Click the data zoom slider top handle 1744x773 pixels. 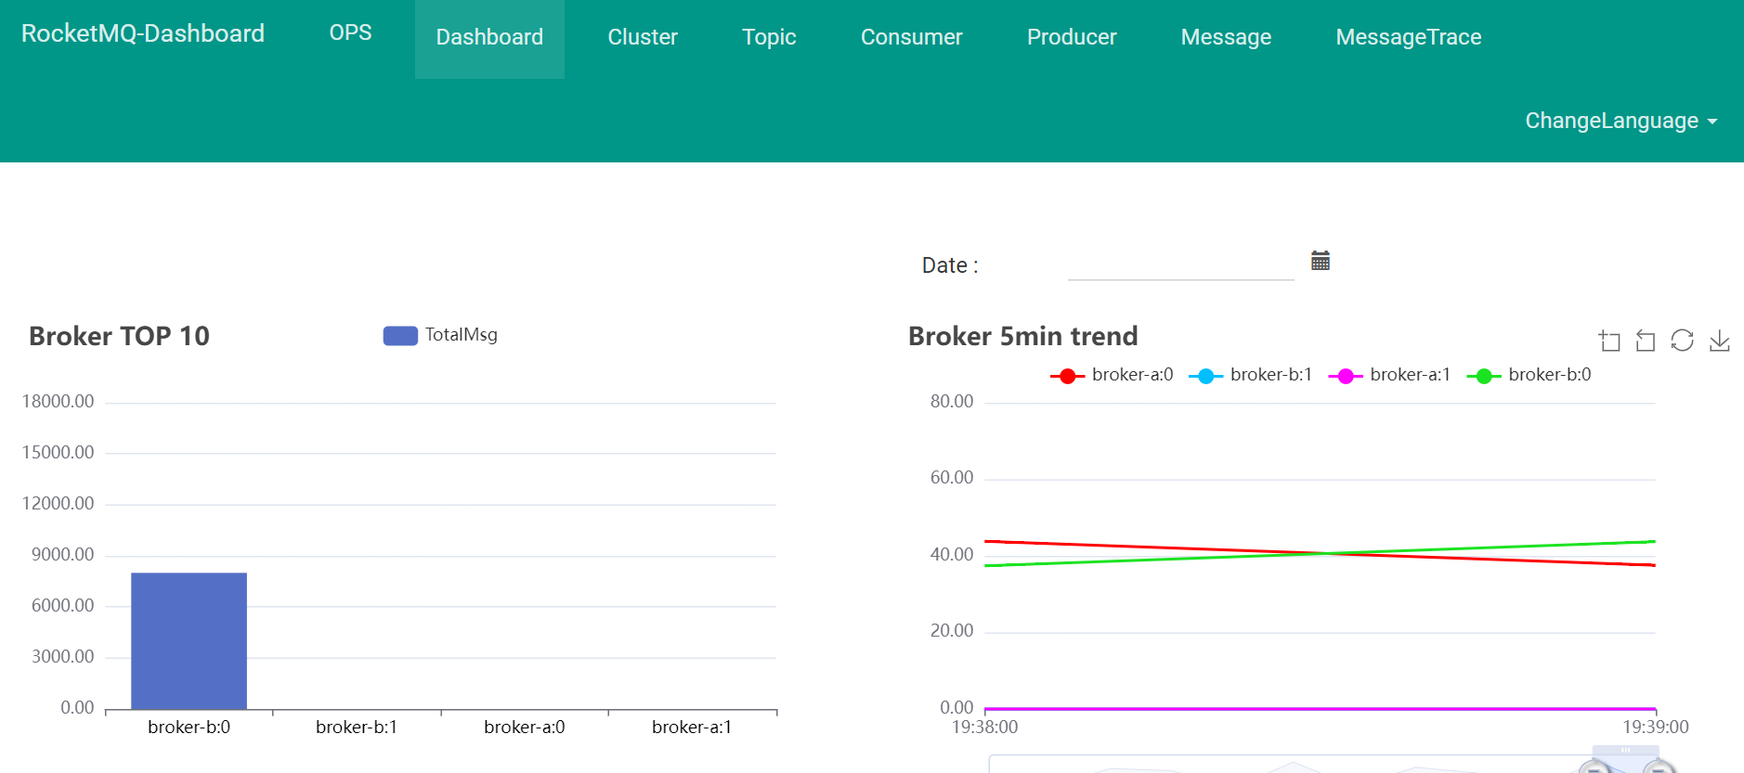pos(1625,750)
